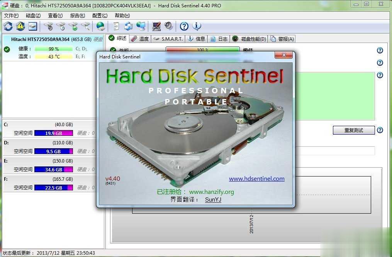Open the 报告(R) menu
The height and width of the screenshot is (257, 392).
coord(78,15)
